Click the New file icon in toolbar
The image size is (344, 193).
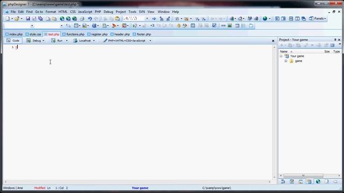[8, 19]
